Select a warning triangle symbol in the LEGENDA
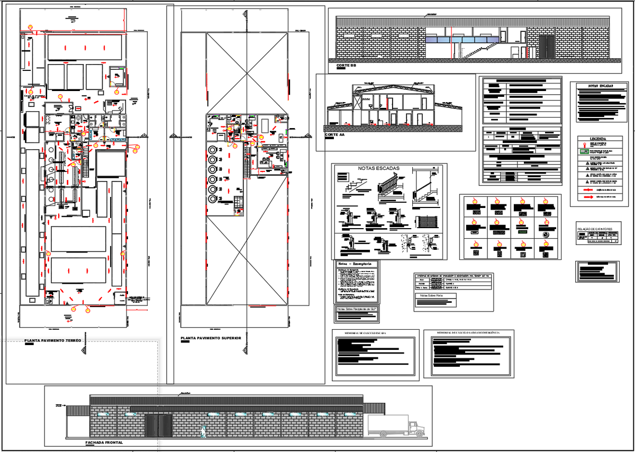Image resolution: width=635 pixels, height=452 pixels. [587, 164]
